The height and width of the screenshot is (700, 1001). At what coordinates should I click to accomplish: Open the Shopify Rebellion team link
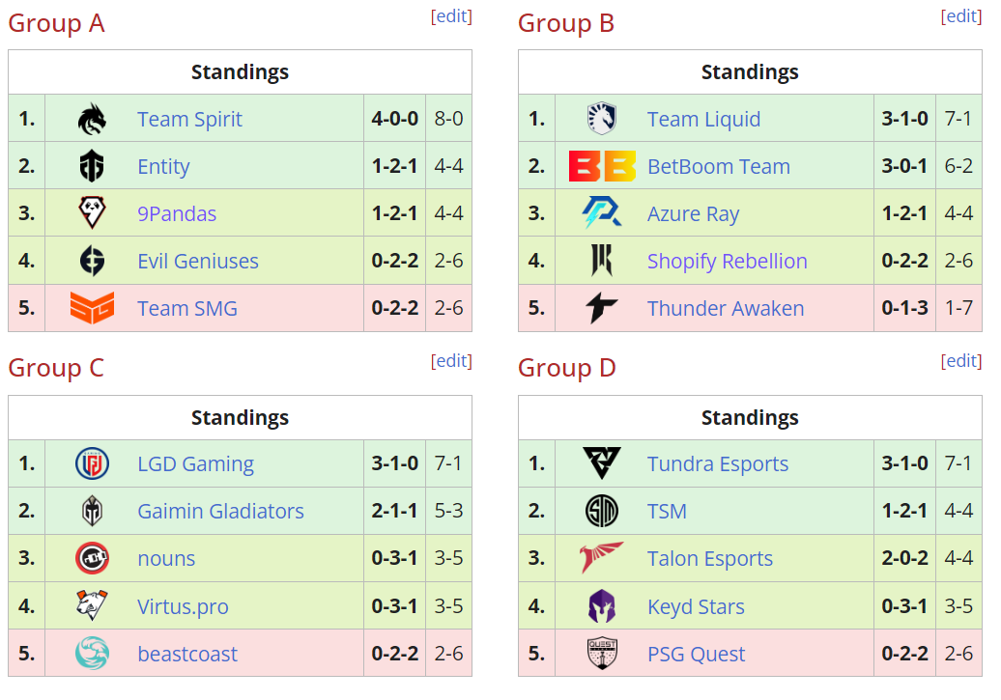coord(727,262)
